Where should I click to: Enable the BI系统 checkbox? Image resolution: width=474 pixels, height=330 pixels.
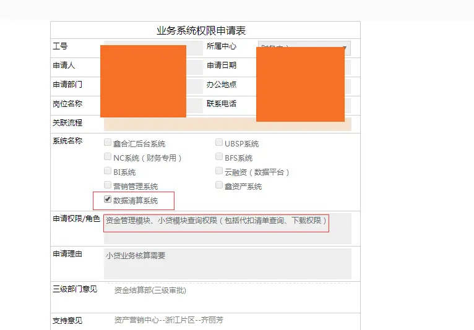(107, 171)
